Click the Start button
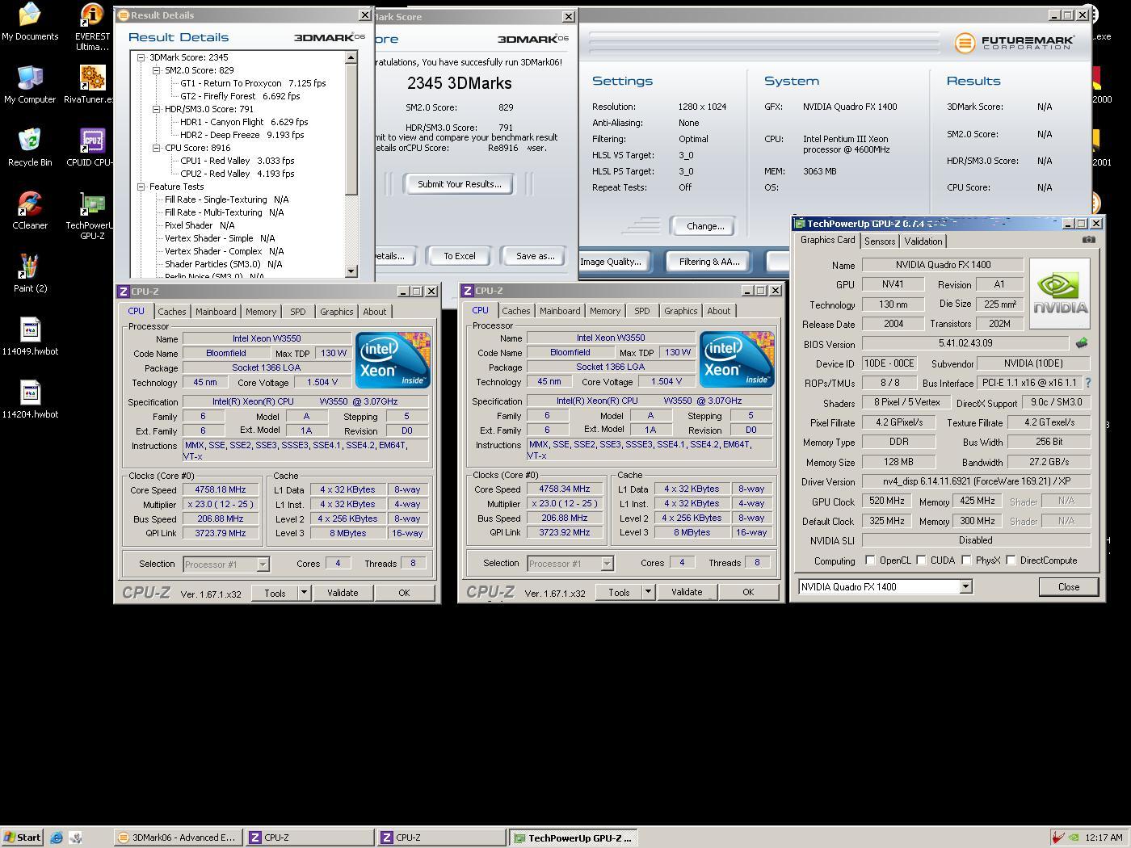 (x=22, y=838)
